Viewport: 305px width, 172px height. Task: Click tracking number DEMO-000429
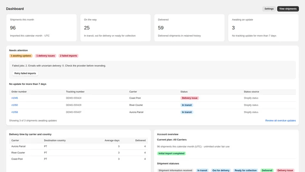tap(74, 105)
